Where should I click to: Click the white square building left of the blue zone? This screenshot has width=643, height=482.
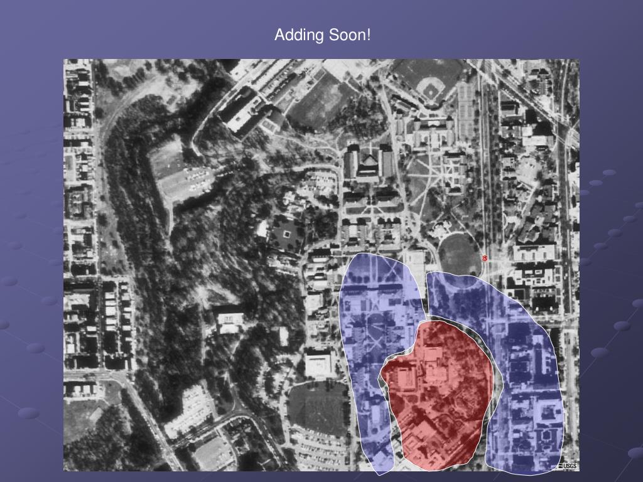[320, 364]
